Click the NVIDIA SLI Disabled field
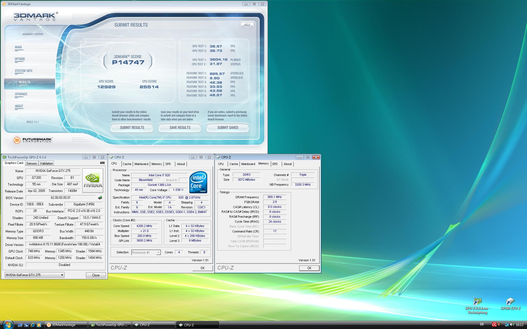 tap(65, 265)
